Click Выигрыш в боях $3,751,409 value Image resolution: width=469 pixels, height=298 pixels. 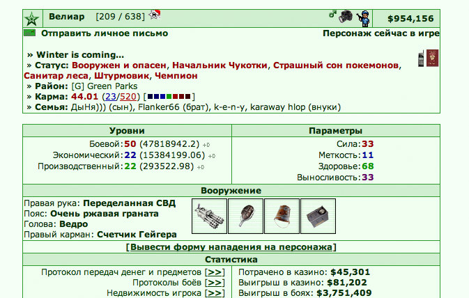[x=344, y=293]
